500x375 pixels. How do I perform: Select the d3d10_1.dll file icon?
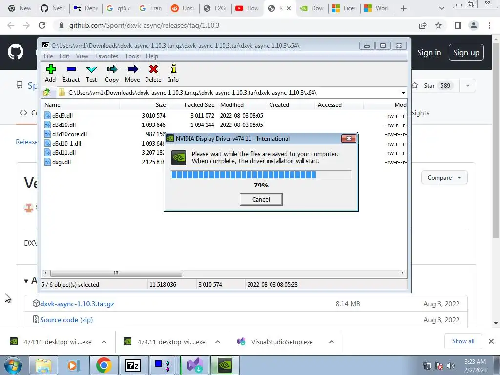(47, 143)
